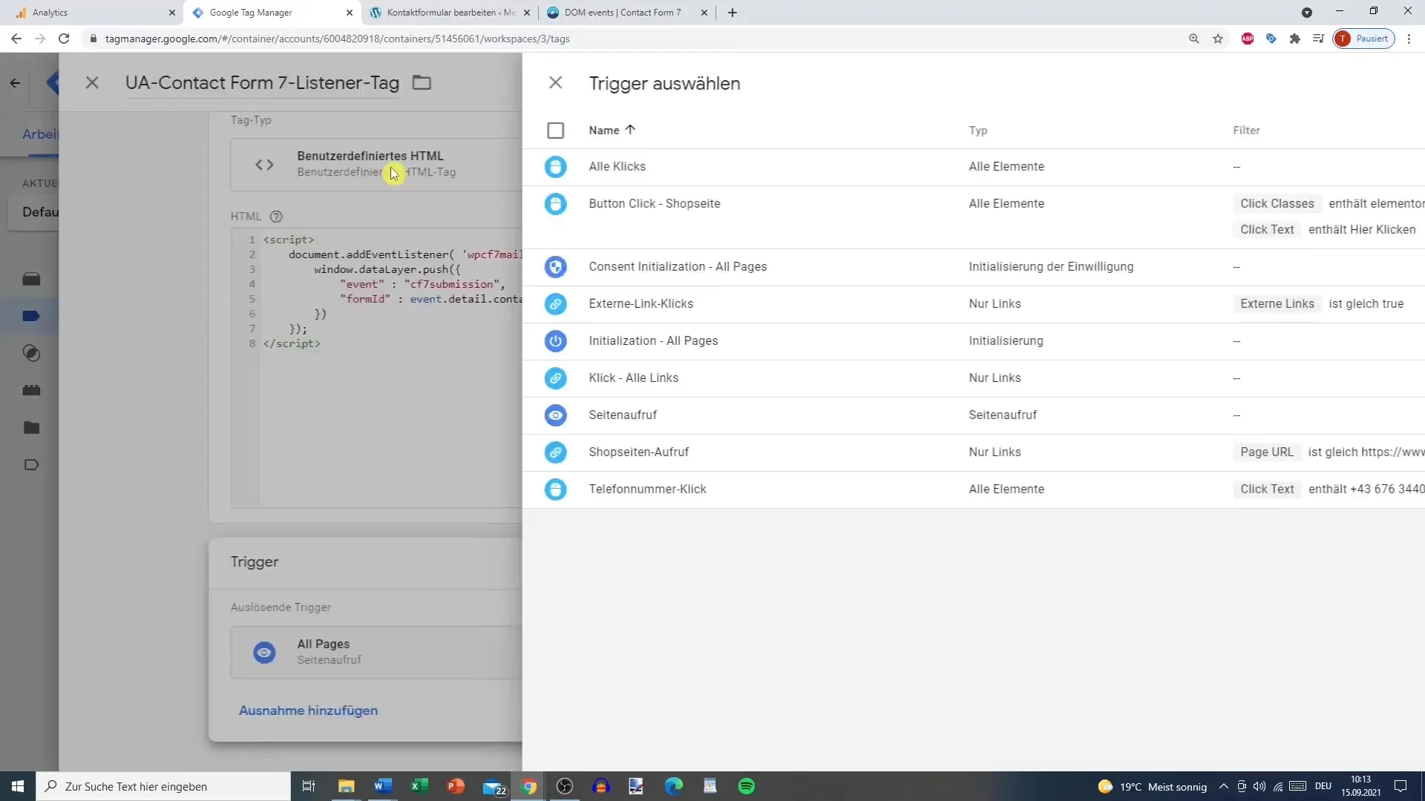
Task: Bookmark this page with star icon
Action: (1218, 39)
